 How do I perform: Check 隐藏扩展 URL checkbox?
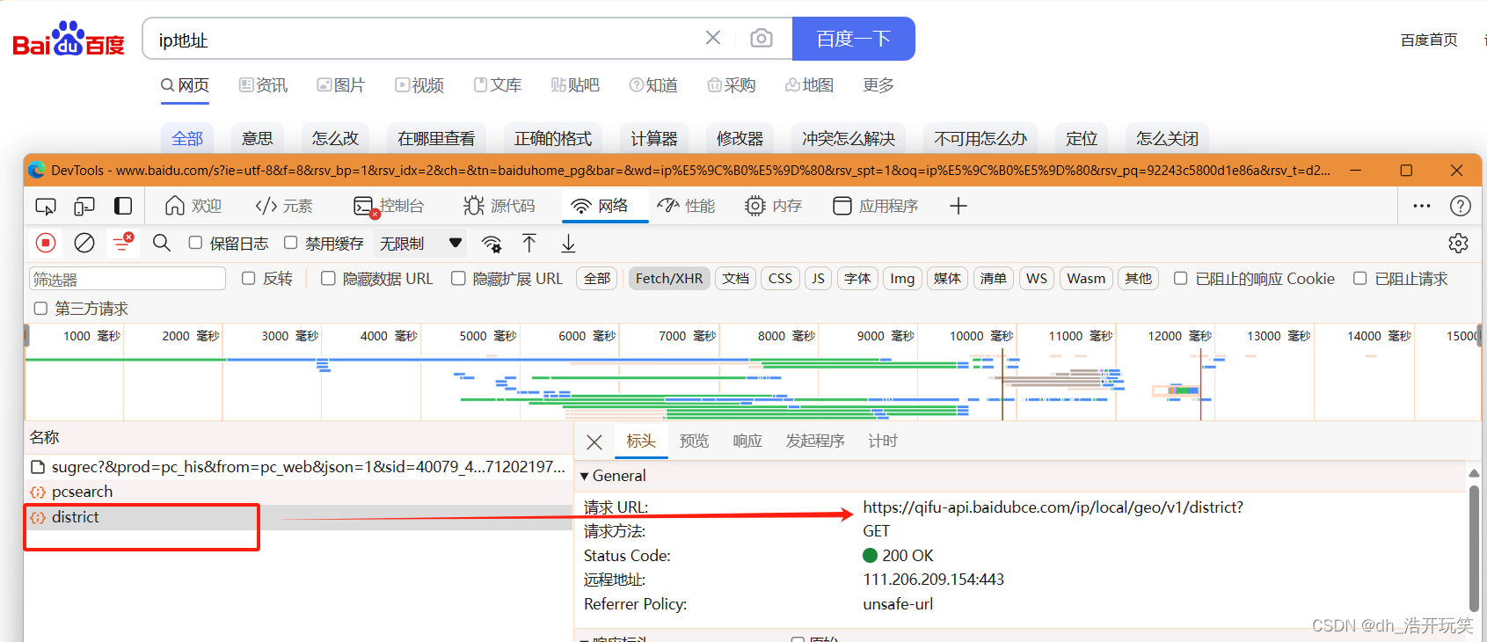458,279
